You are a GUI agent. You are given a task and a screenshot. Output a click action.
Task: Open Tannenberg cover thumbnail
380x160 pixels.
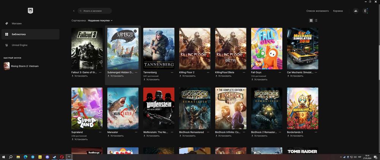[159, 49]
